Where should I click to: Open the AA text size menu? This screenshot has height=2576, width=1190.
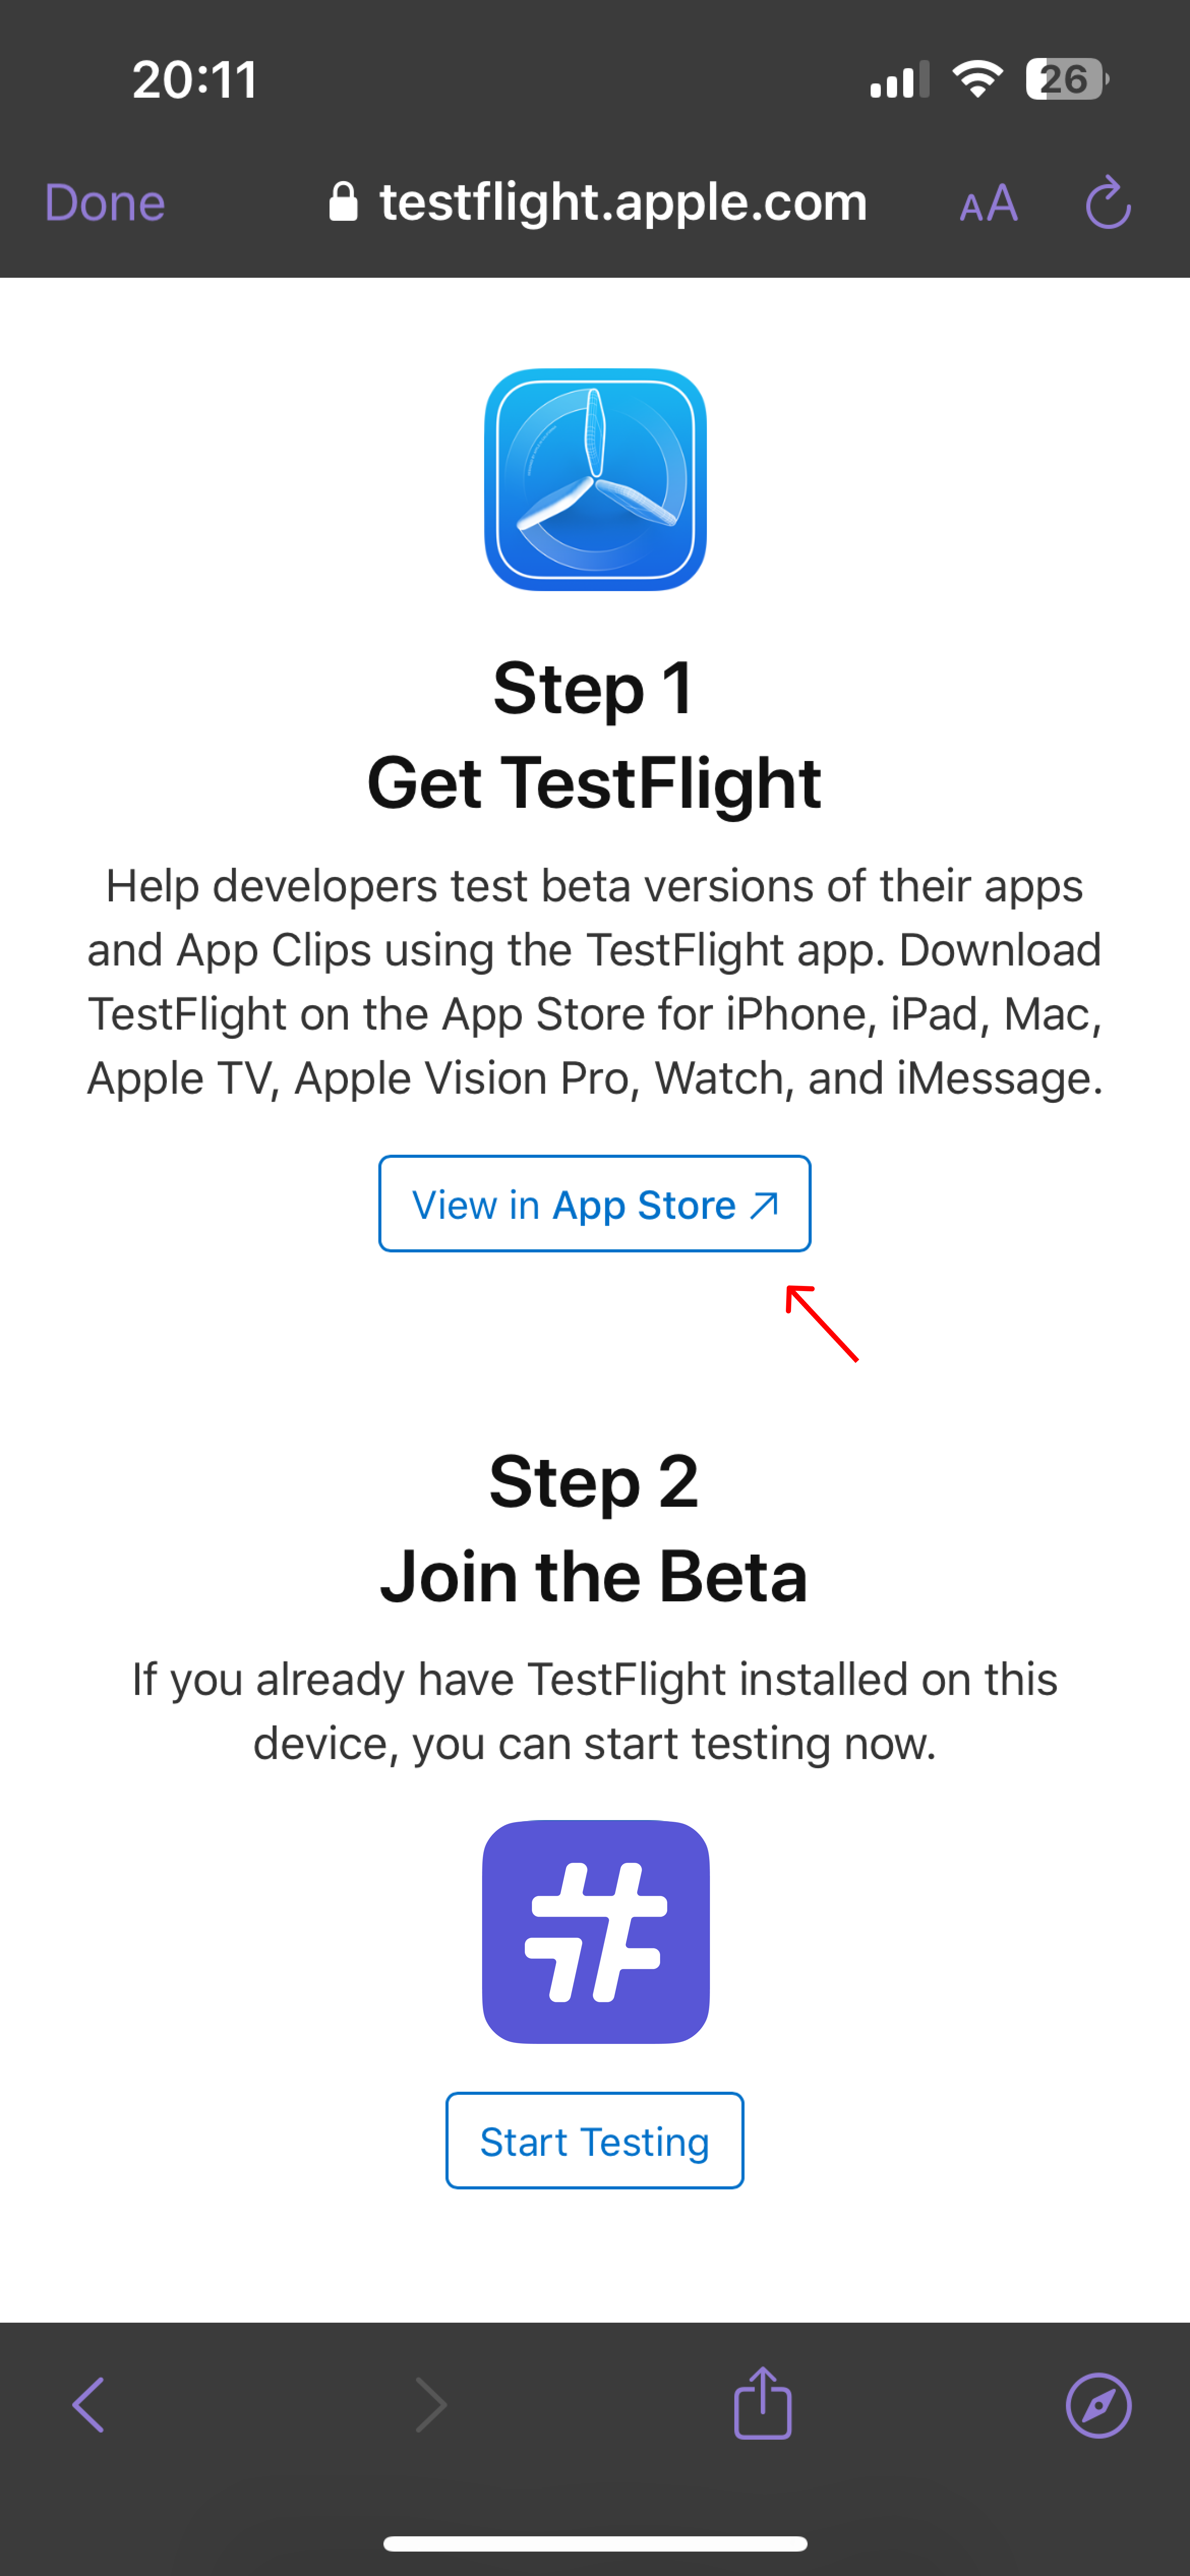tap(988, 205)
